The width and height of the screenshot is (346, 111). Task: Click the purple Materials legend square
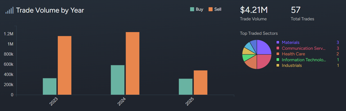point(278,43)
